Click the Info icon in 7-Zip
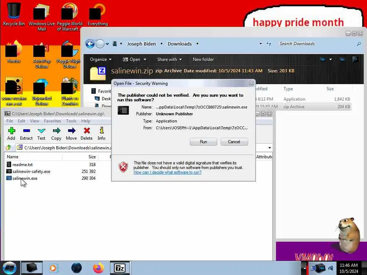Screen dimensions: 367x275 101,134
